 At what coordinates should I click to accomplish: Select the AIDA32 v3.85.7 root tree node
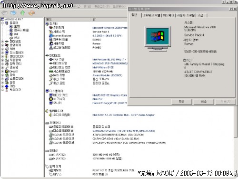14,19
